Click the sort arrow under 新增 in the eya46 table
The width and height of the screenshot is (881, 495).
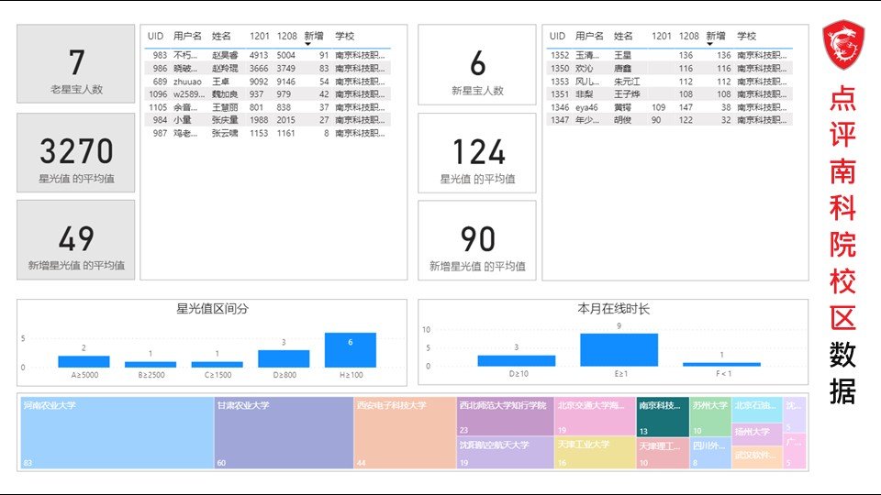[708, 45]
